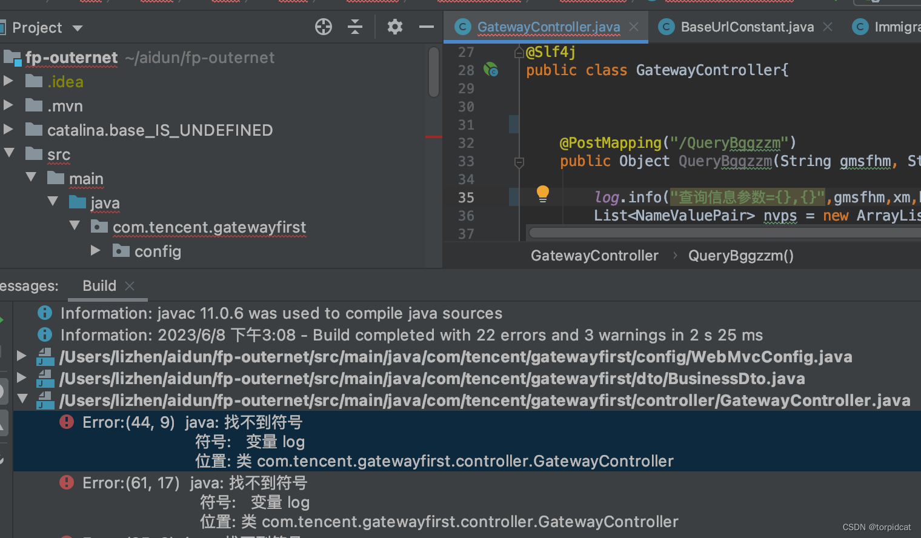Click line number 35 in gutter

[466, 198]
